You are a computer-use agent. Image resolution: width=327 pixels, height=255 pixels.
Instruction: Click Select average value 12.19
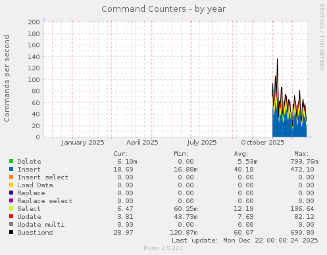pos(243,209)
